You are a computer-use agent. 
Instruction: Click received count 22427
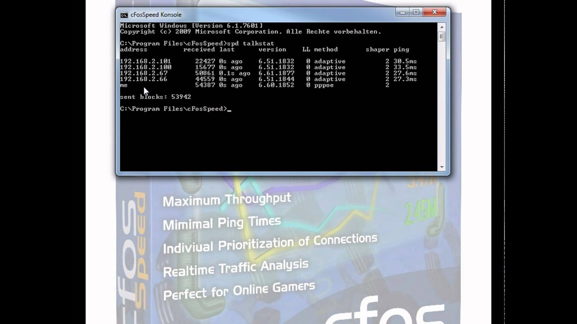[x=205, y=61]
